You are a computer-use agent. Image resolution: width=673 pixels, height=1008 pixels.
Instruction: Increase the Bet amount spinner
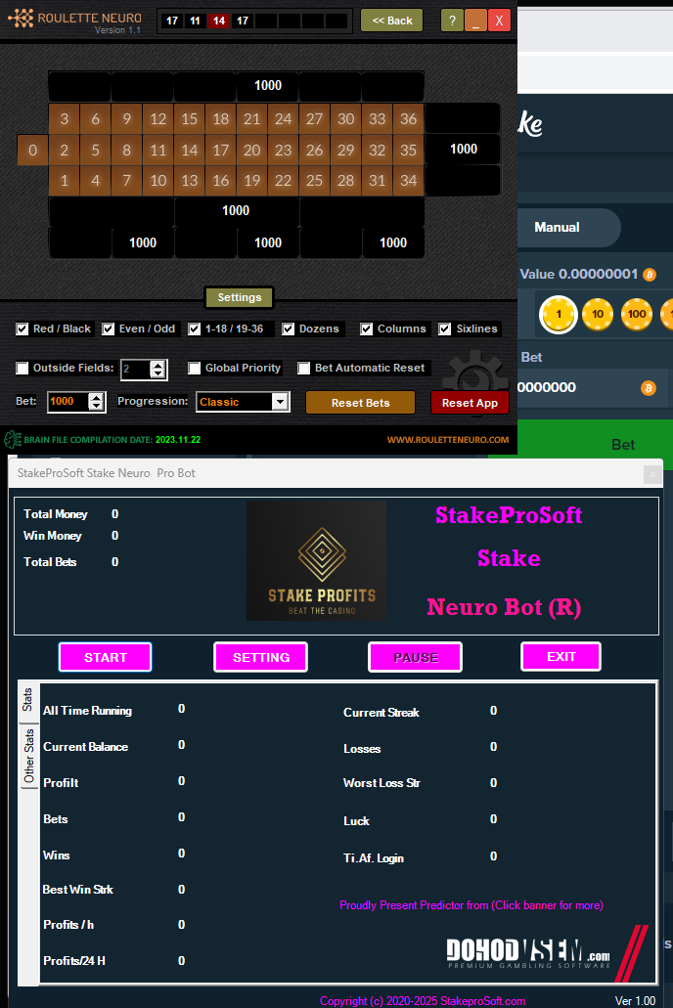point(96,397)
